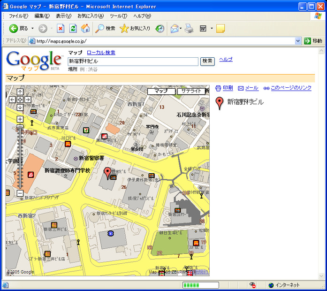327x291 pixels.
Task: Open the ツール(T) menu
Action: coord(118,16)
